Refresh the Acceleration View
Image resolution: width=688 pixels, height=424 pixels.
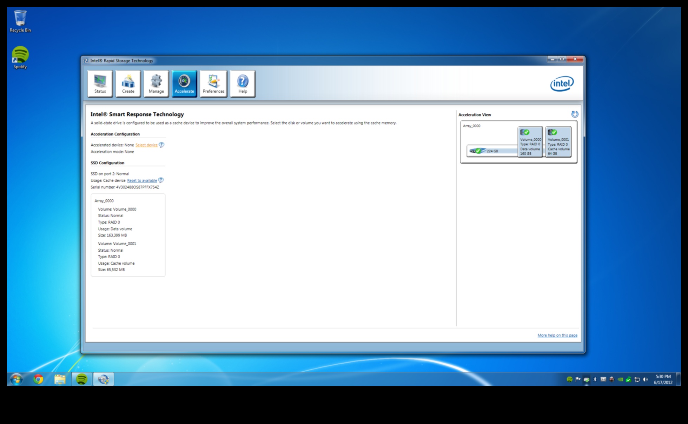[575, 114]
